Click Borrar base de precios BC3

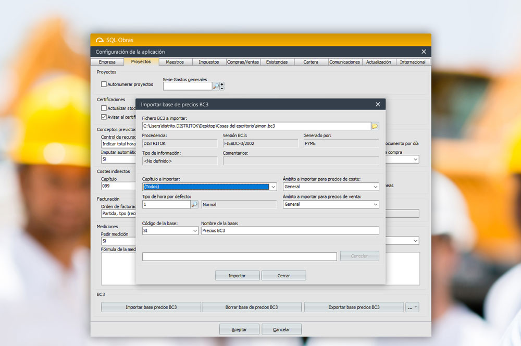tap(252, 307)
